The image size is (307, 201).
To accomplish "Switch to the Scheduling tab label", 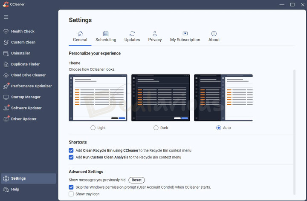I will 106,40.
